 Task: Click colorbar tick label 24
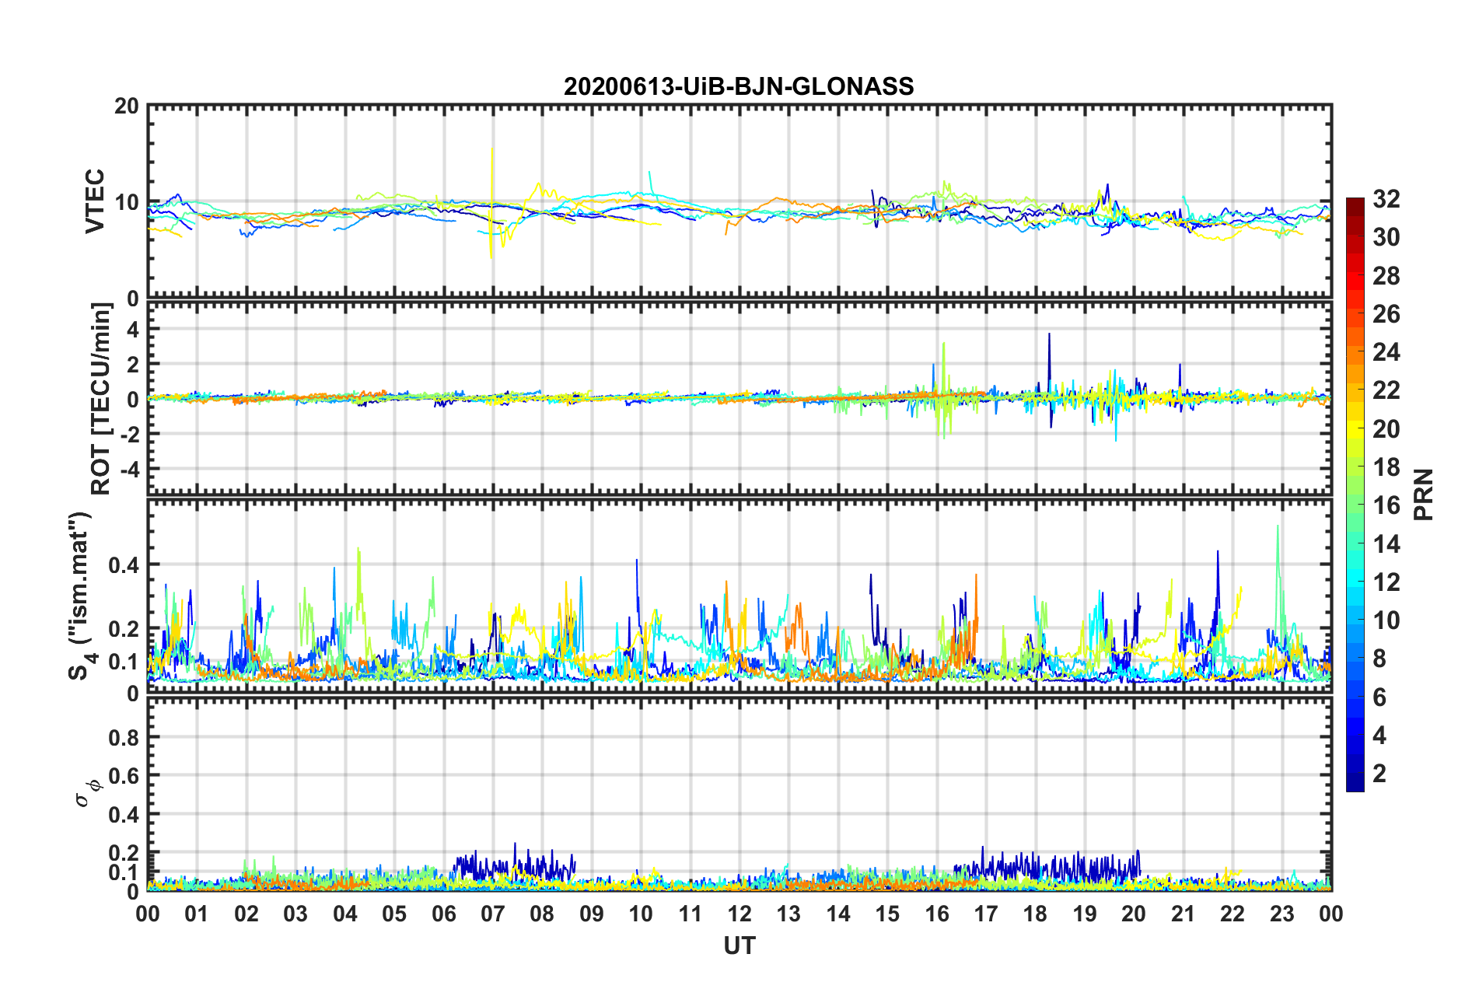(1386, 352)
